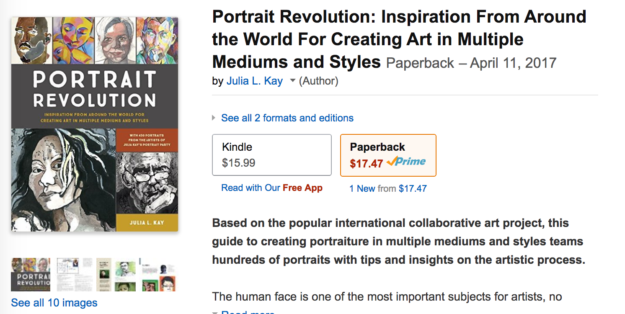Viewport: 625px width, 314px height.
Task: Click "See all 2 formats and editions" link
Action: coord(287,118)
